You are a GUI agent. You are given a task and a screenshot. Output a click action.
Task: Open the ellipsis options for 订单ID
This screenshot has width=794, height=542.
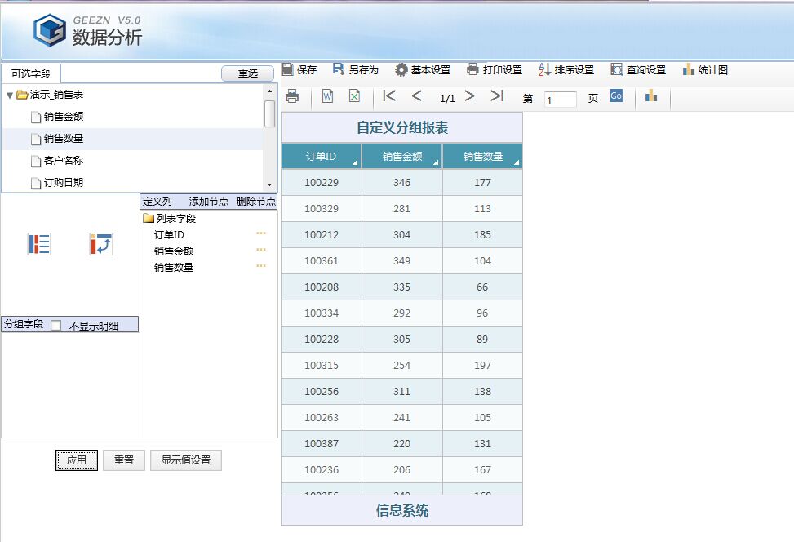tap(261, 233)
